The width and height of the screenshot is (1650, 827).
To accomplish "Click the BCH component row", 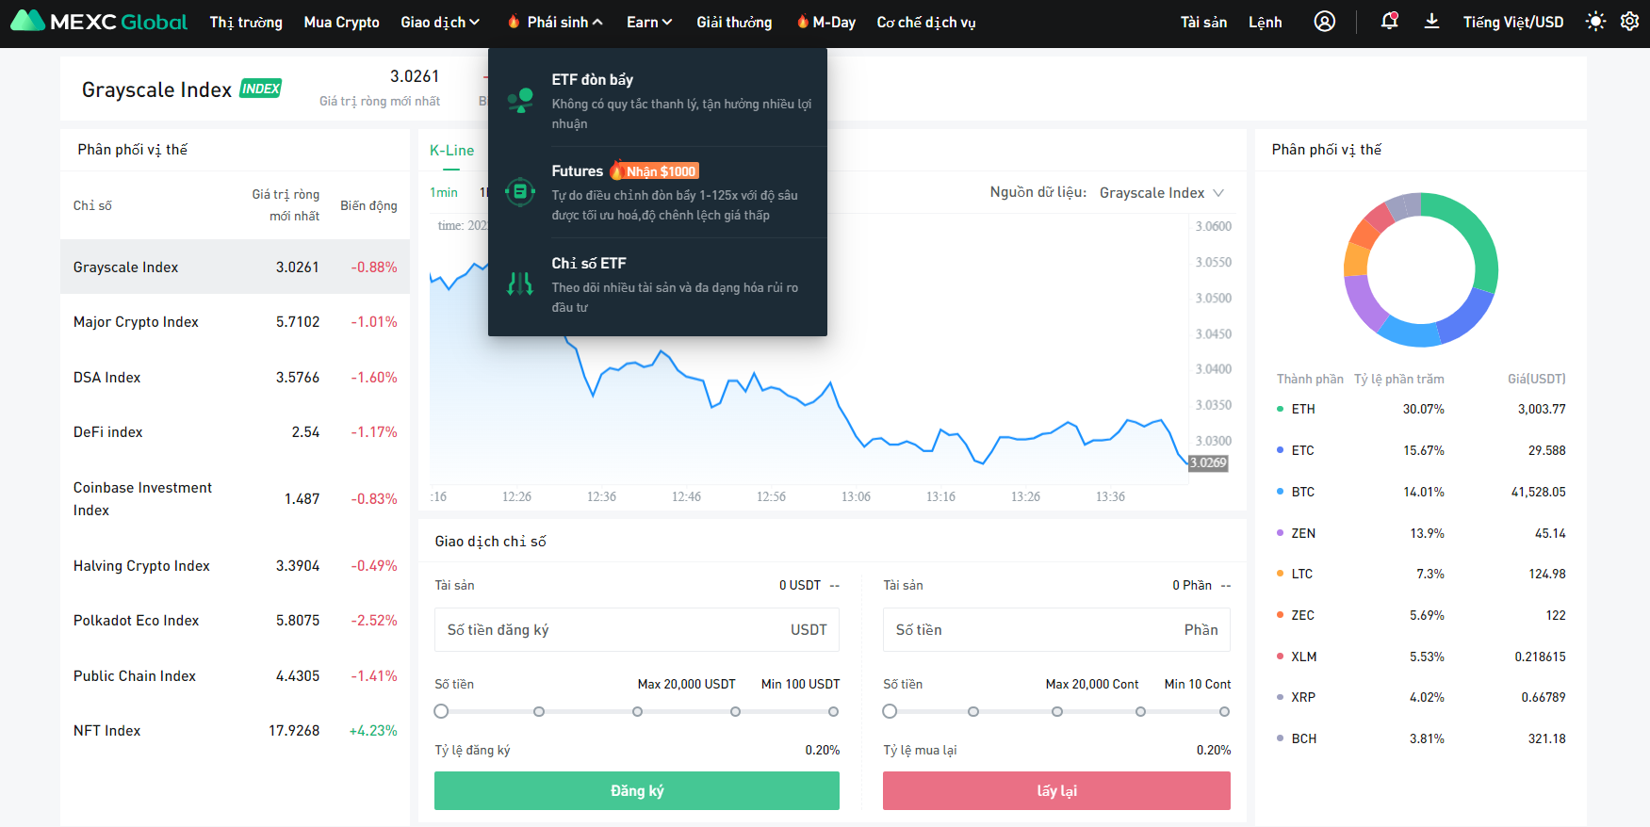I will point(1421,738).
